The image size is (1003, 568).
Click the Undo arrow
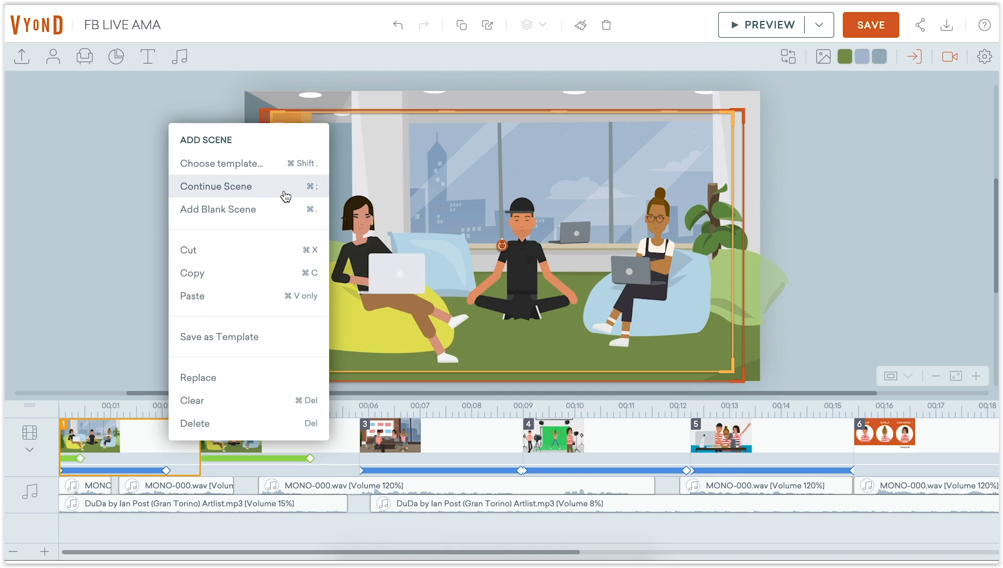point(398,25)
